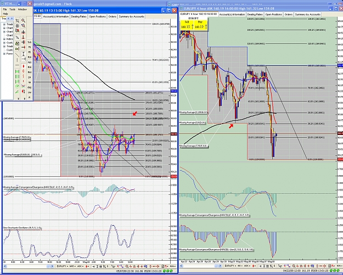
Task: Open the Tools menu
Action: (13, 9)
